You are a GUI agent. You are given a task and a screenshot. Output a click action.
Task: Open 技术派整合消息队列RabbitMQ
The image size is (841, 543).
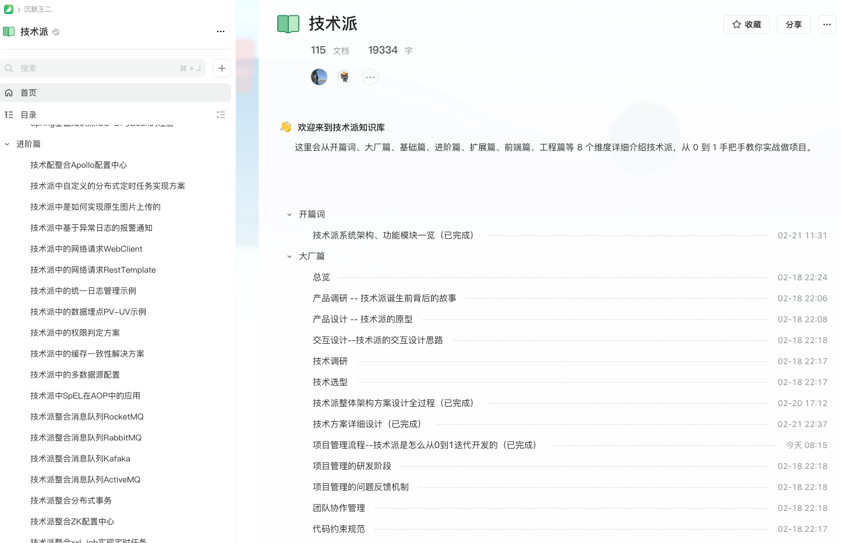[x=86, y=438]
